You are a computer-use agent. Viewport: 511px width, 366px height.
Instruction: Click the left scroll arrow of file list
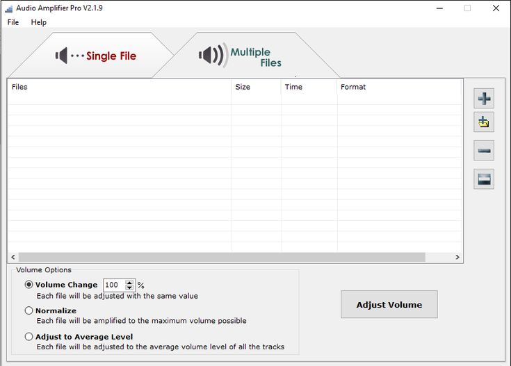(x=13, y=257)
